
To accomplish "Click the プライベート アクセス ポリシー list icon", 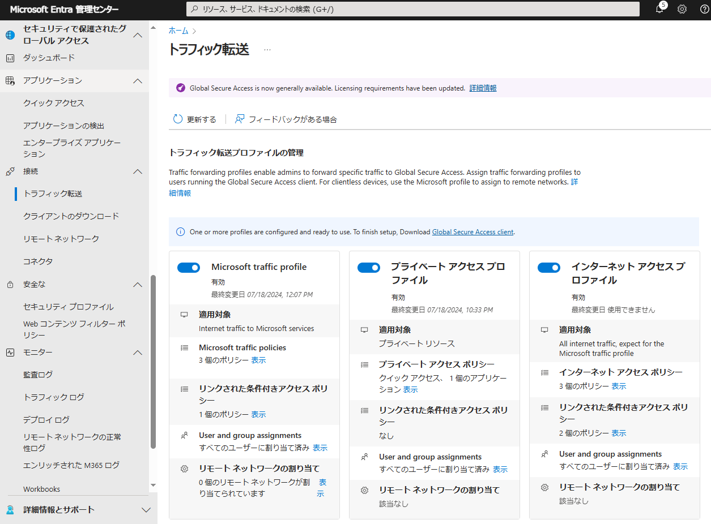I will [364, 364].
